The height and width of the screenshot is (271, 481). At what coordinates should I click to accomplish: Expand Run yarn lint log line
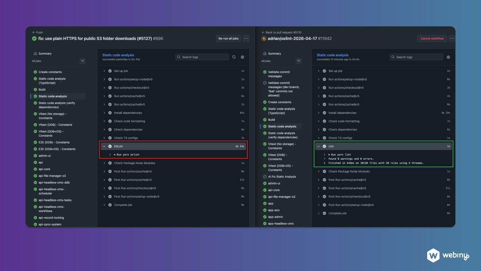tap(340, 155)
